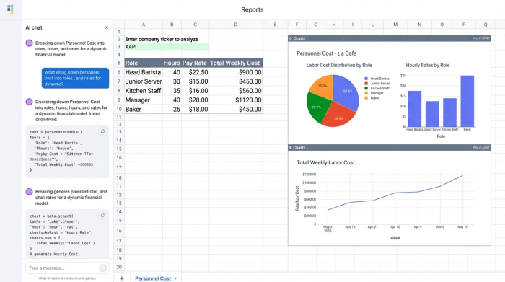Open Personnel Cost tab dropdown arrow
Screen dimensions: 505x282
tap(175, 278)
